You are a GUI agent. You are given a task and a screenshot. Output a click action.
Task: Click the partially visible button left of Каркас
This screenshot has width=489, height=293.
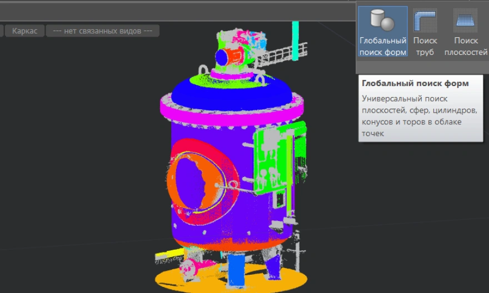click(x=2, y=31)
